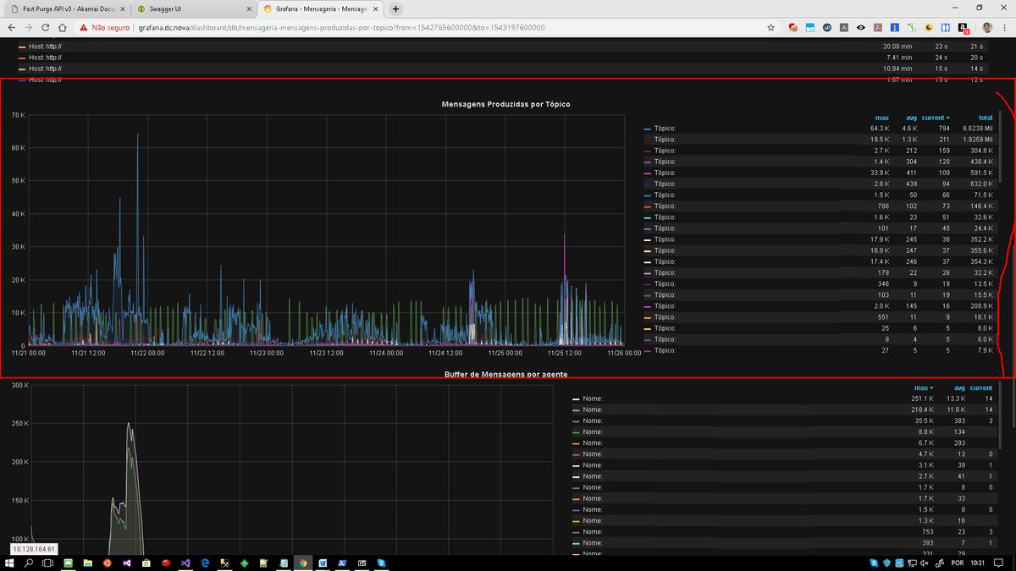
Task: Toggle Nome series with max 251.1 K
Action: (593, 398)
